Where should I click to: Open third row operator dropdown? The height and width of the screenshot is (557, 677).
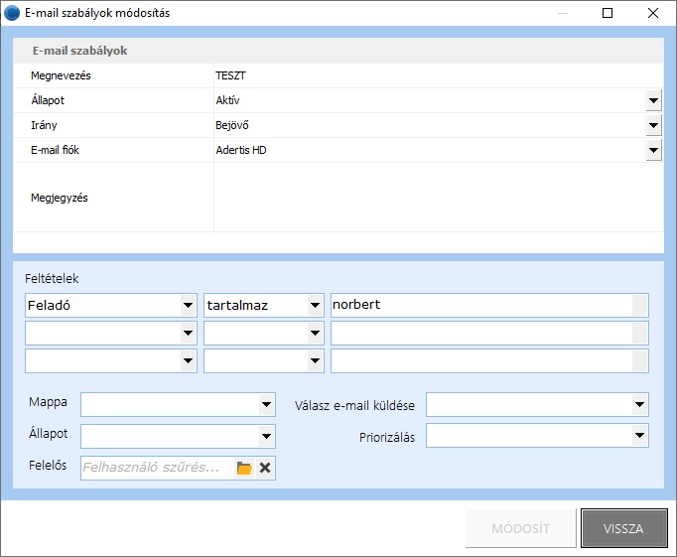[x=316, y=360]
